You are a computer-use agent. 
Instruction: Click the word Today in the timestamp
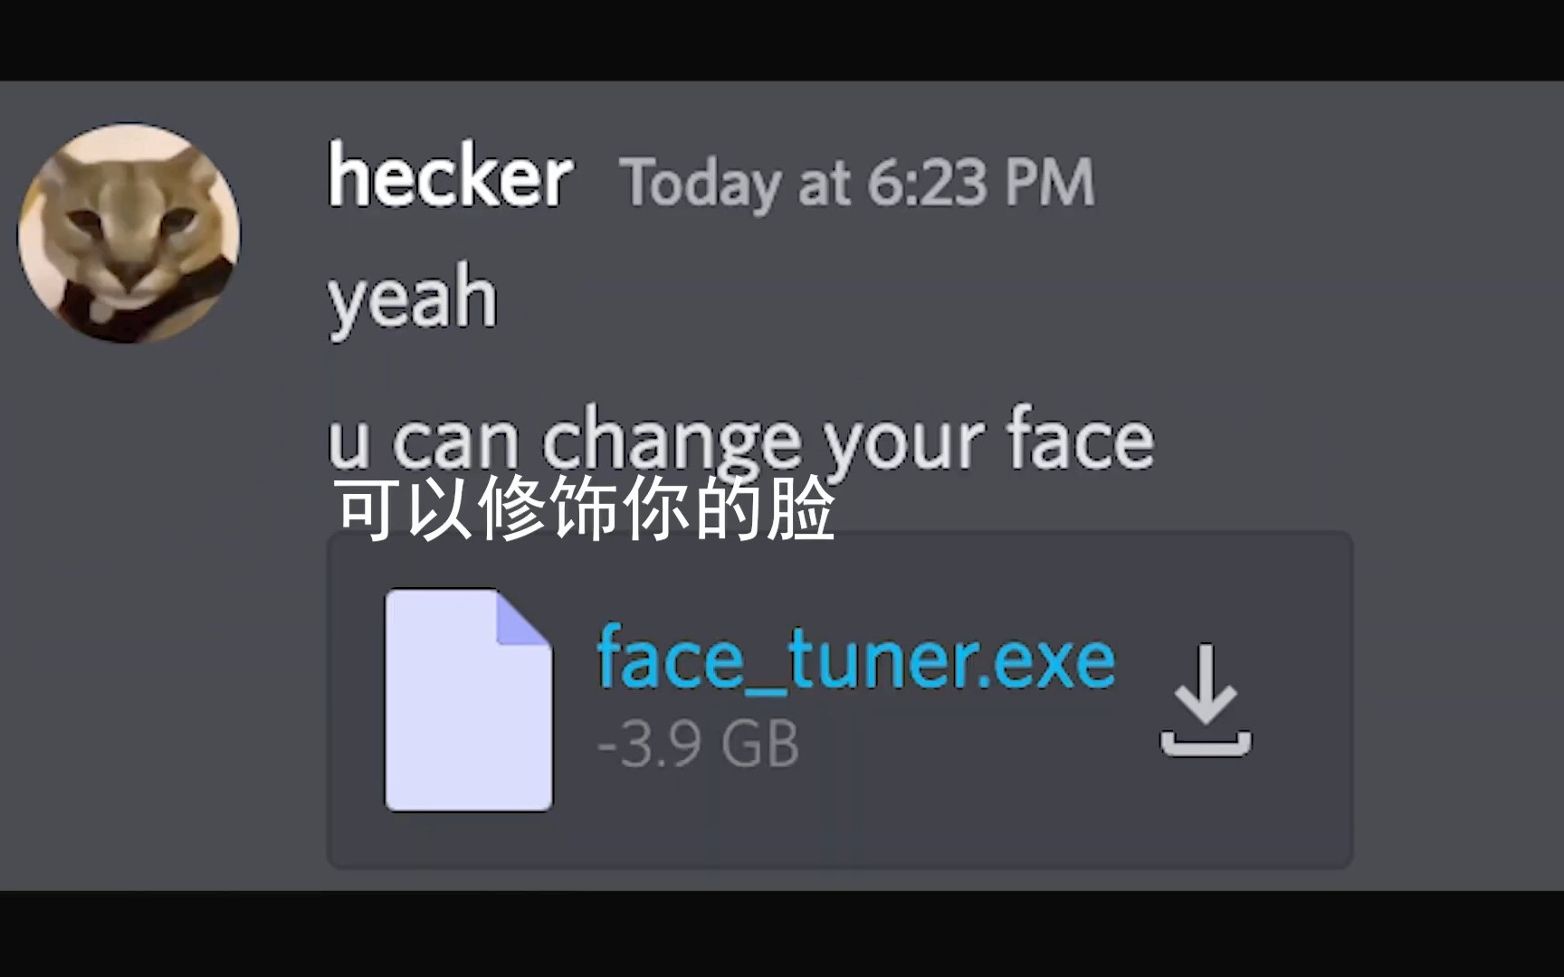pos(701,184)
